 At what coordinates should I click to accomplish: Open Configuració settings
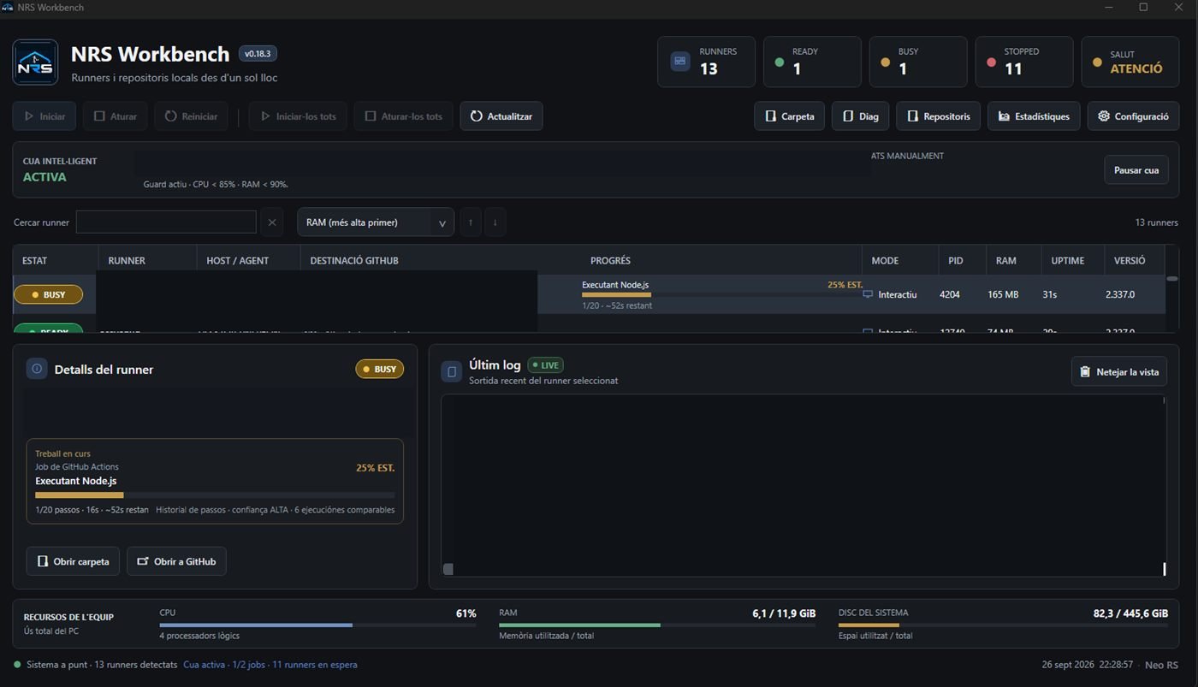1133,116
